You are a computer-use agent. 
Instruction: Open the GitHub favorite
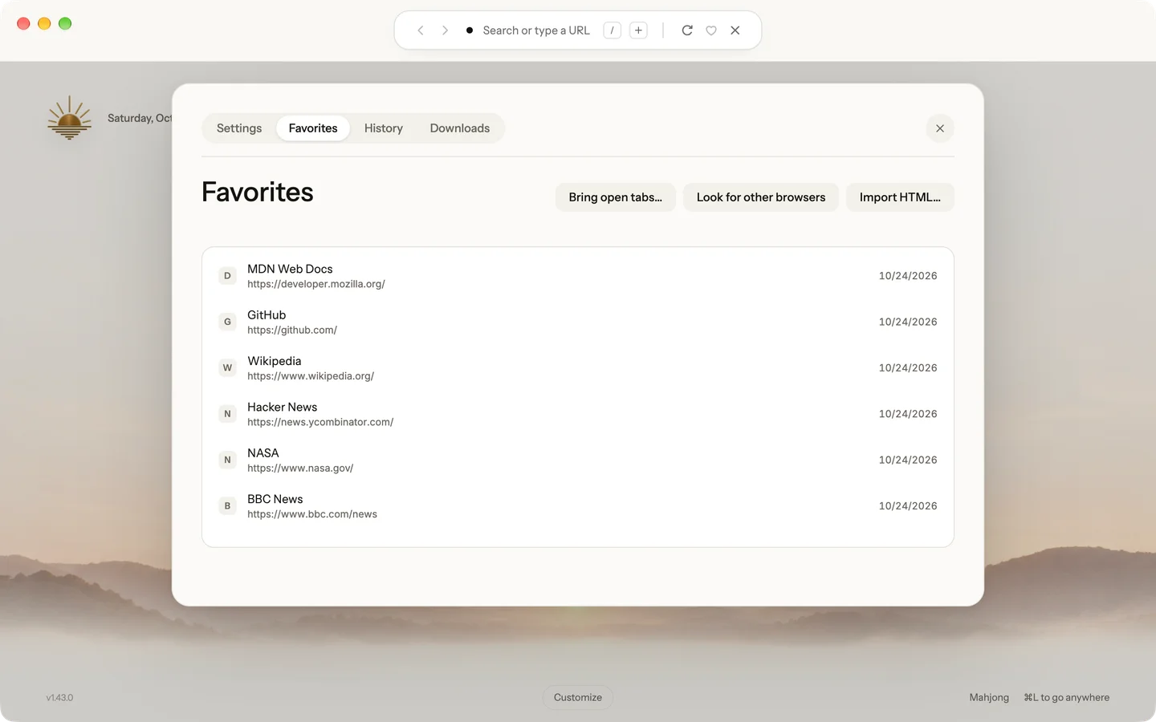coord(578,322)
